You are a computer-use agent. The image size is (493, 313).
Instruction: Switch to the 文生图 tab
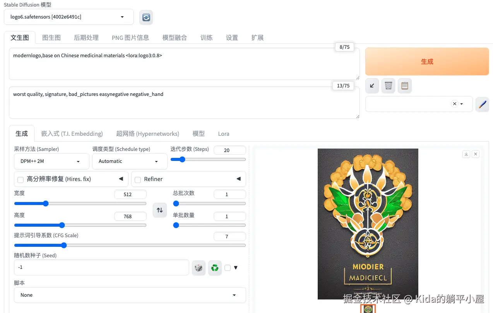(20, 38)
